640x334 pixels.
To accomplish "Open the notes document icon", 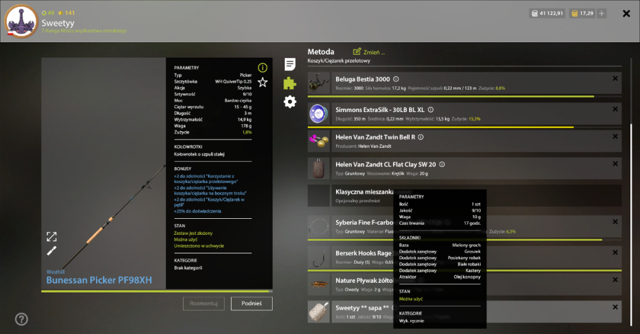I will pyautogui.click(x=290, y=64).
